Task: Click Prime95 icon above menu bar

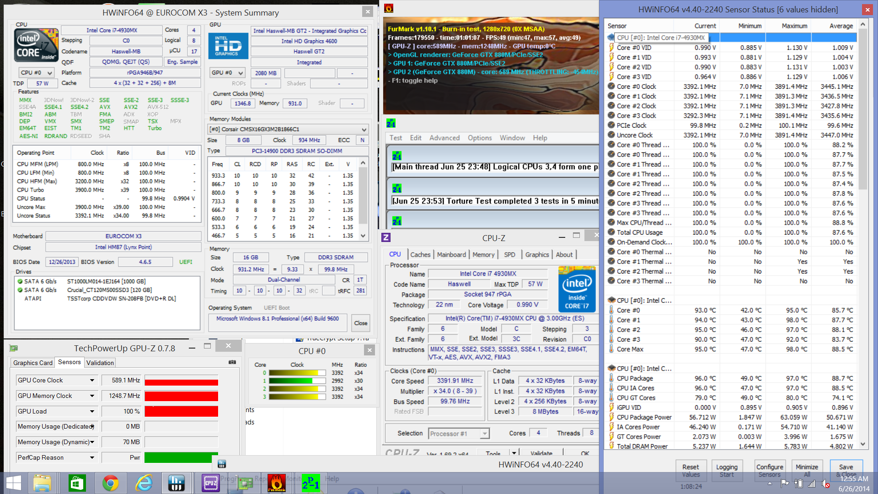Action: [x=391, y=123]
